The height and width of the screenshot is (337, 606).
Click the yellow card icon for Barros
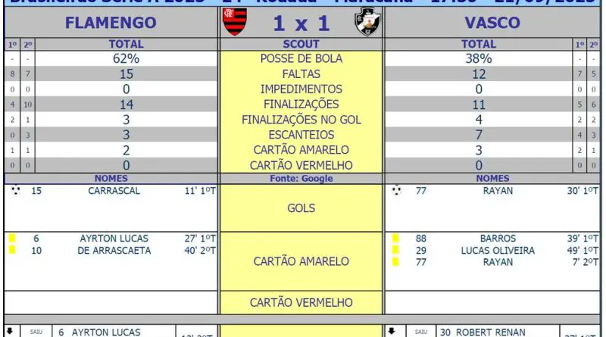395,238
